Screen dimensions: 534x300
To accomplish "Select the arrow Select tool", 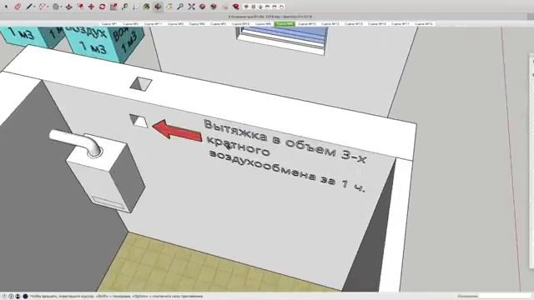I will click(6, 7).
